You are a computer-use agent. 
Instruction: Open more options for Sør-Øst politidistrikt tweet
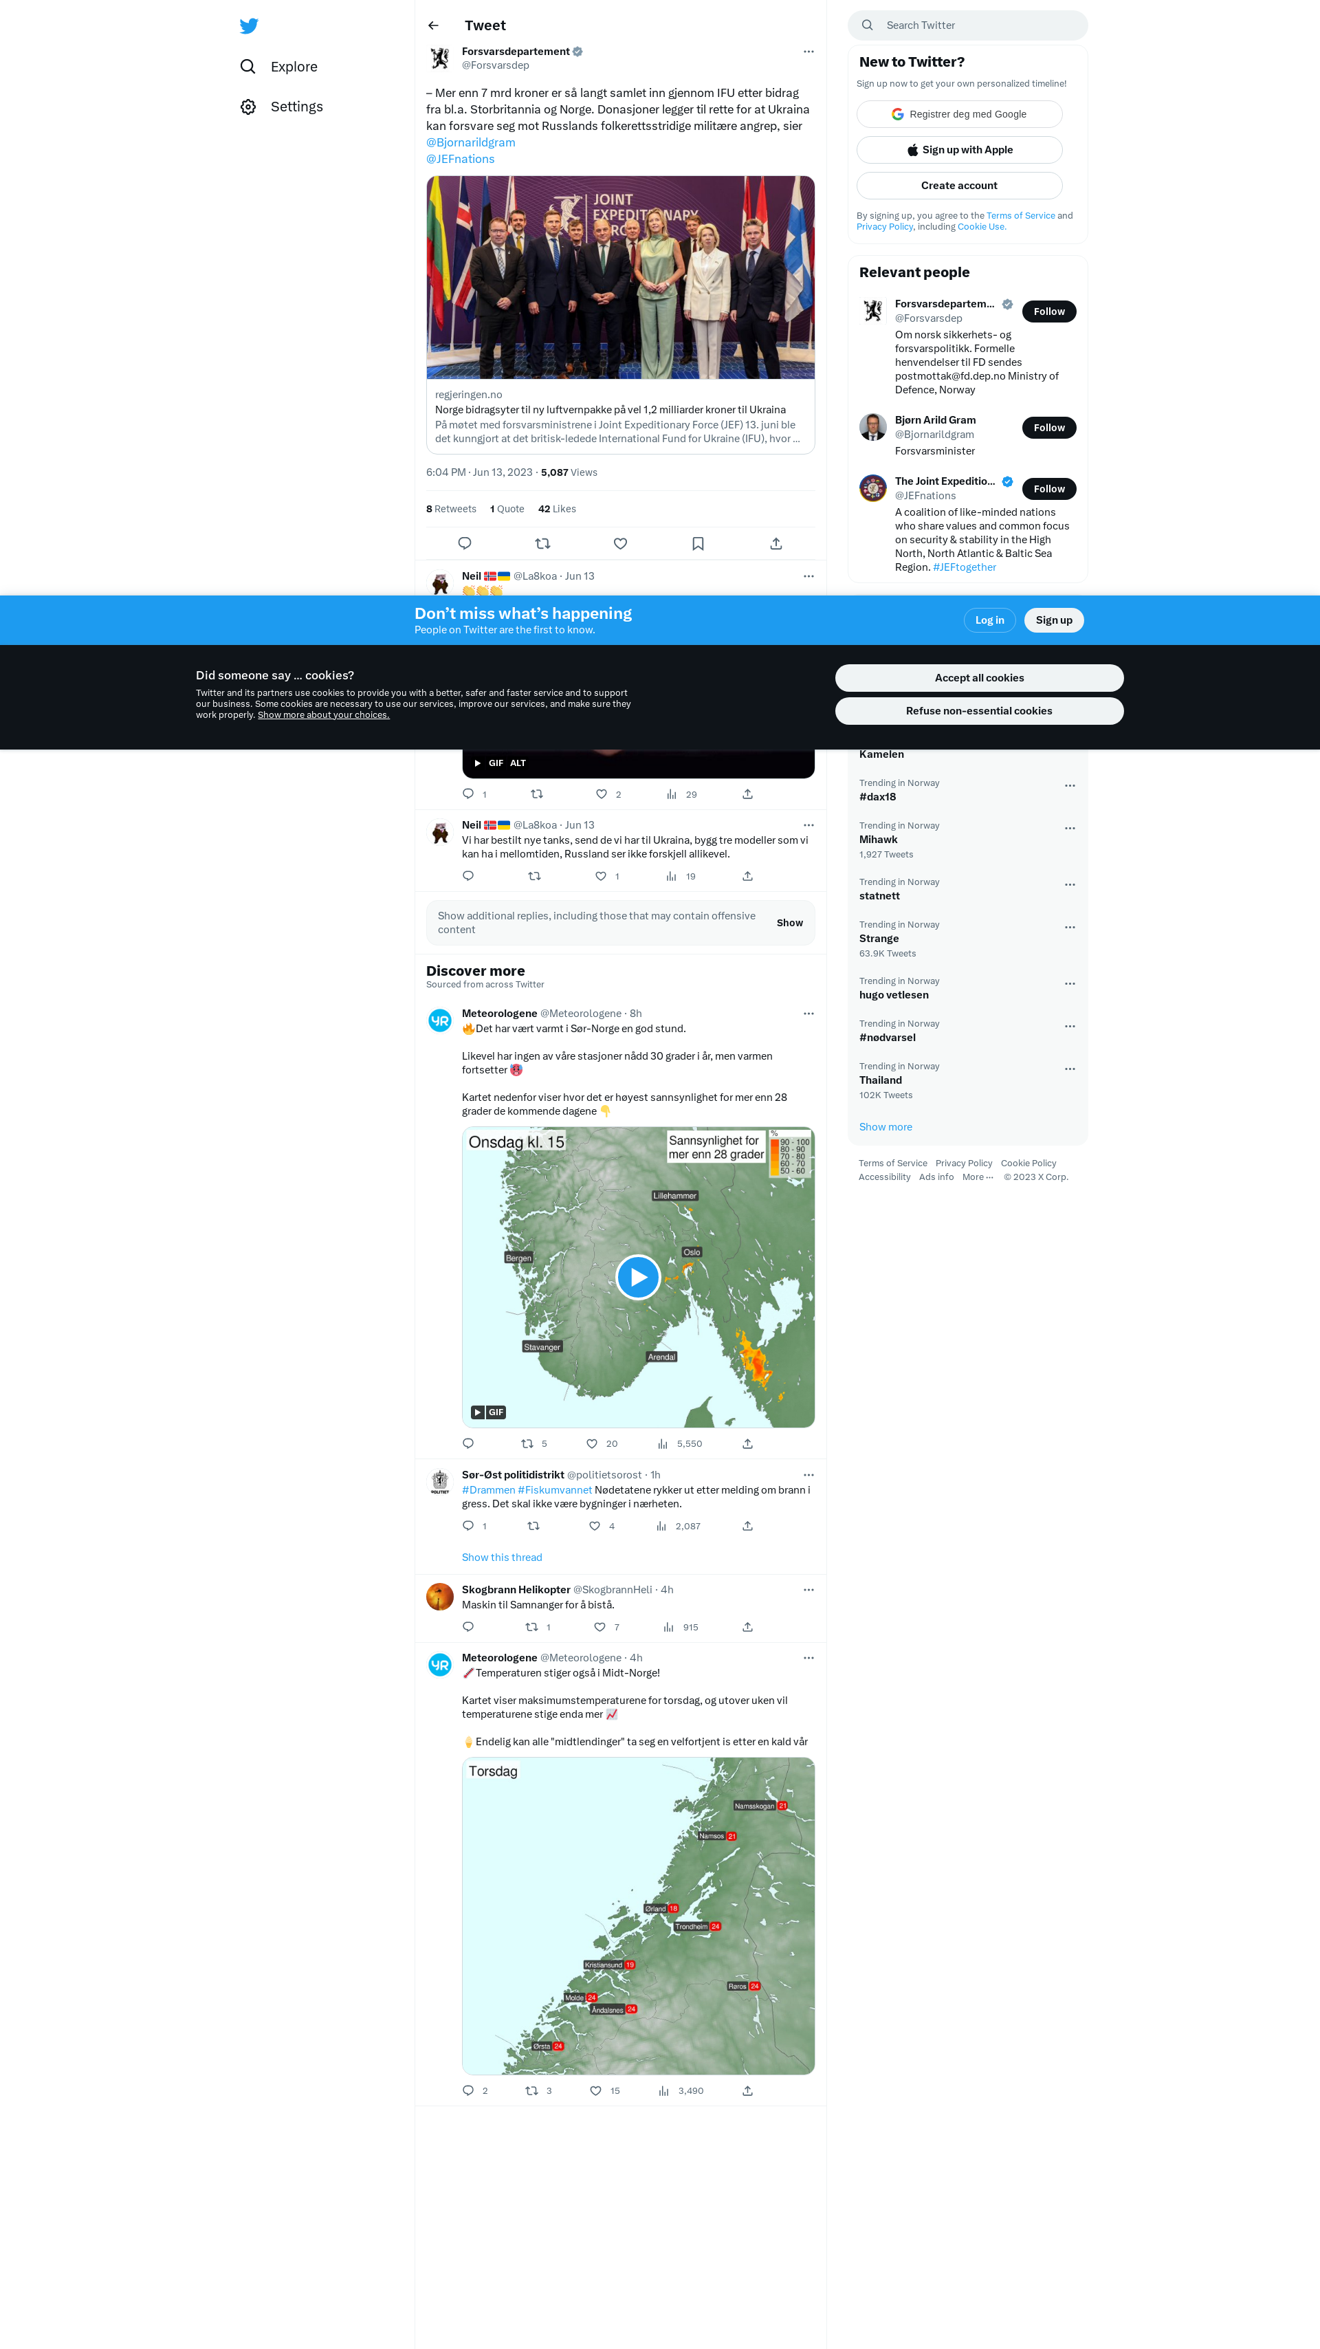point(808,1476)
